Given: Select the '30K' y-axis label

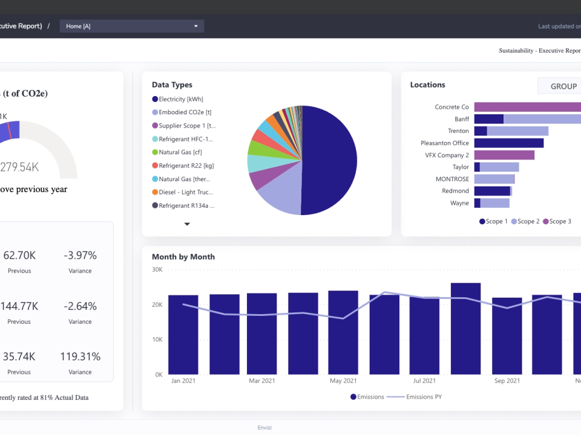Looking at the screenshot, I should [157, 269].
